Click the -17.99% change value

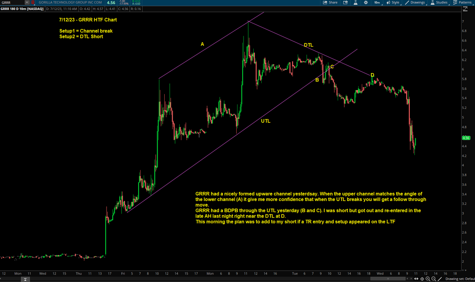tap(124, 4)
